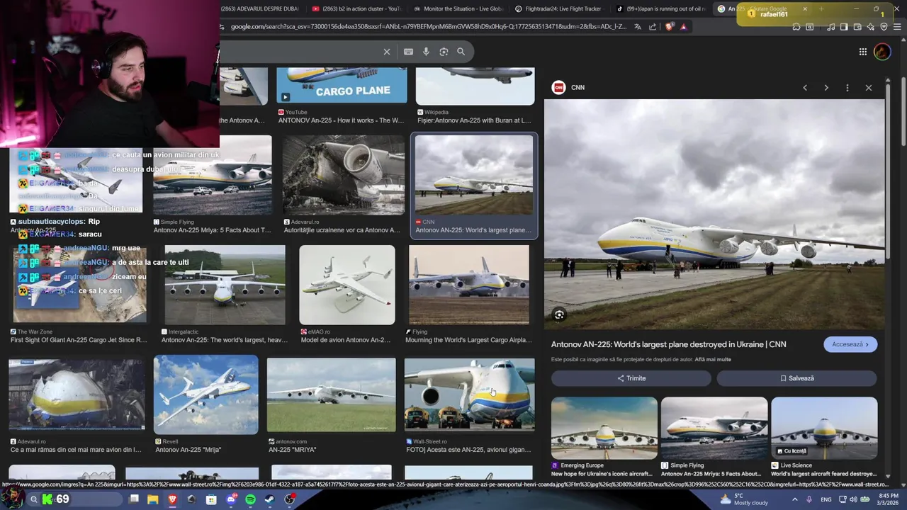The width and height of the screenshot is (907, 510).
Task: Open the Wall-Street.ro FOTO An-225 result
Action: click(x=469, y=406)
